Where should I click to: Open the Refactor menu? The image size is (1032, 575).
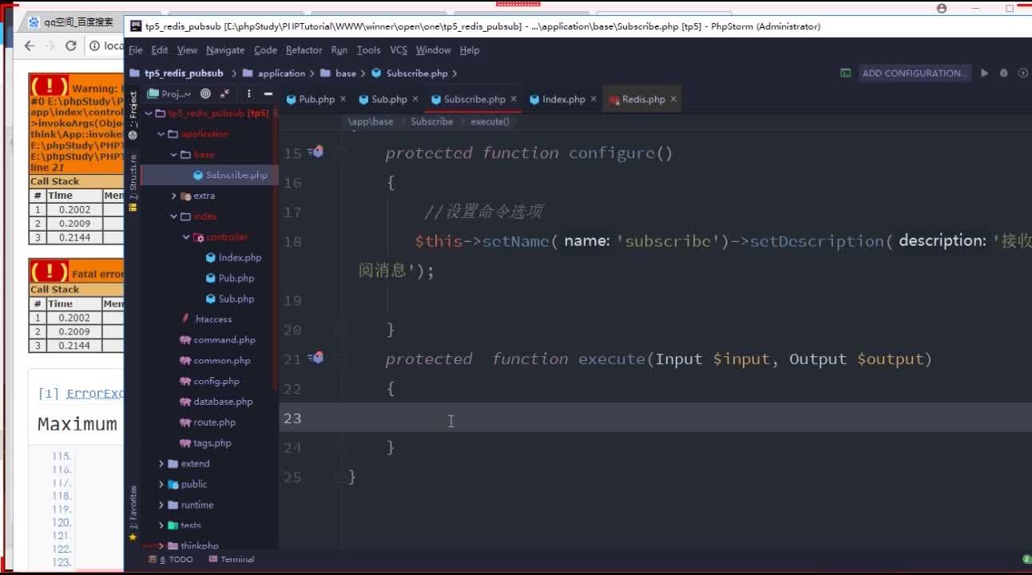pyautogui.click(x=304, y=50)
